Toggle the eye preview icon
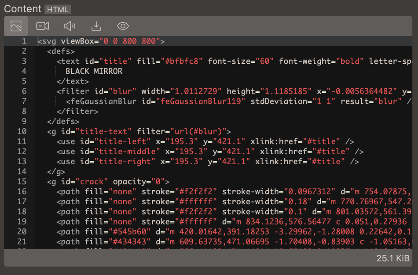418x275 pixels. (x=123, y=26)
